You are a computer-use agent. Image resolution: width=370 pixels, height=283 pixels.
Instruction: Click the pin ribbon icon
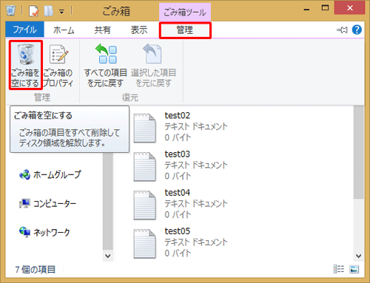[342, 30]
